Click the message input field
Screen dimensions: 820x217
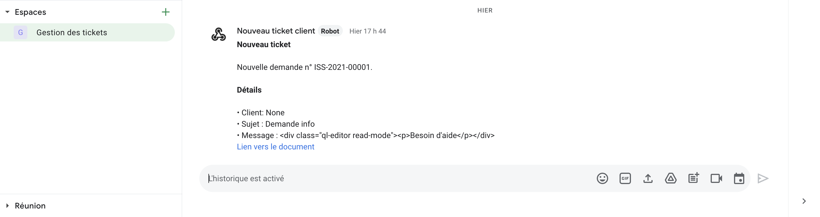(382, 178)
